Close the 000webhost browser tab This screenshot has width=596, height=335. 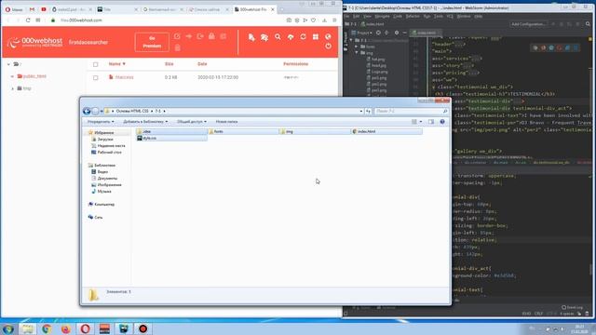pyautogui.click(x=273, y=9)
